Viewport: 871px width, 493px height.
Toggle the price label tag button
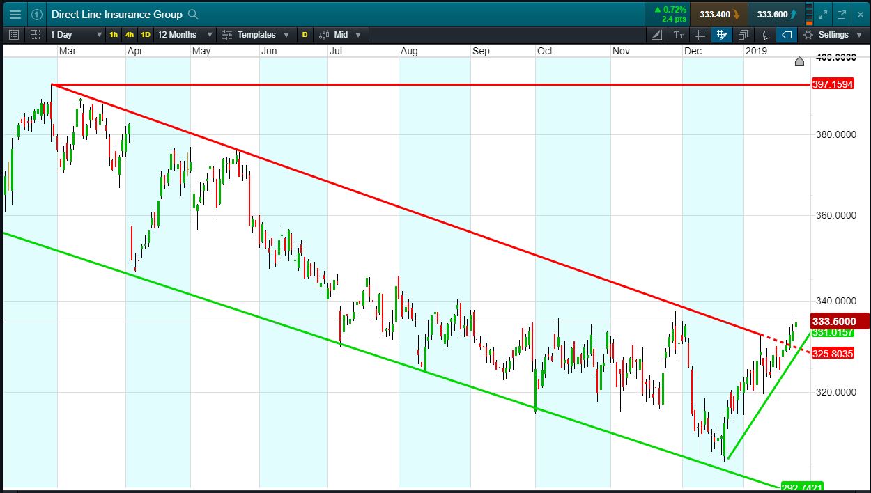pos(786,35)
